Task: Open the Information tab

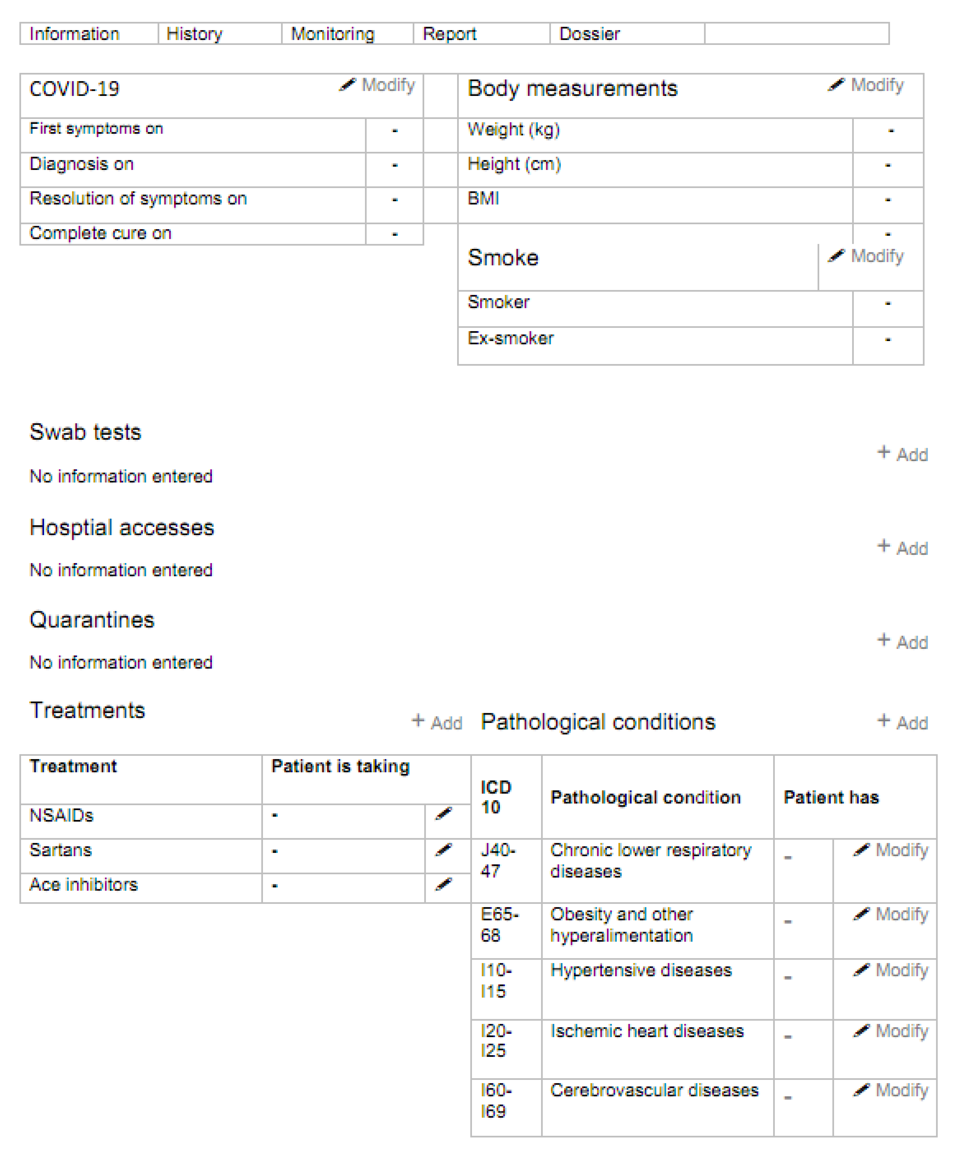Action: coord(75,34)
